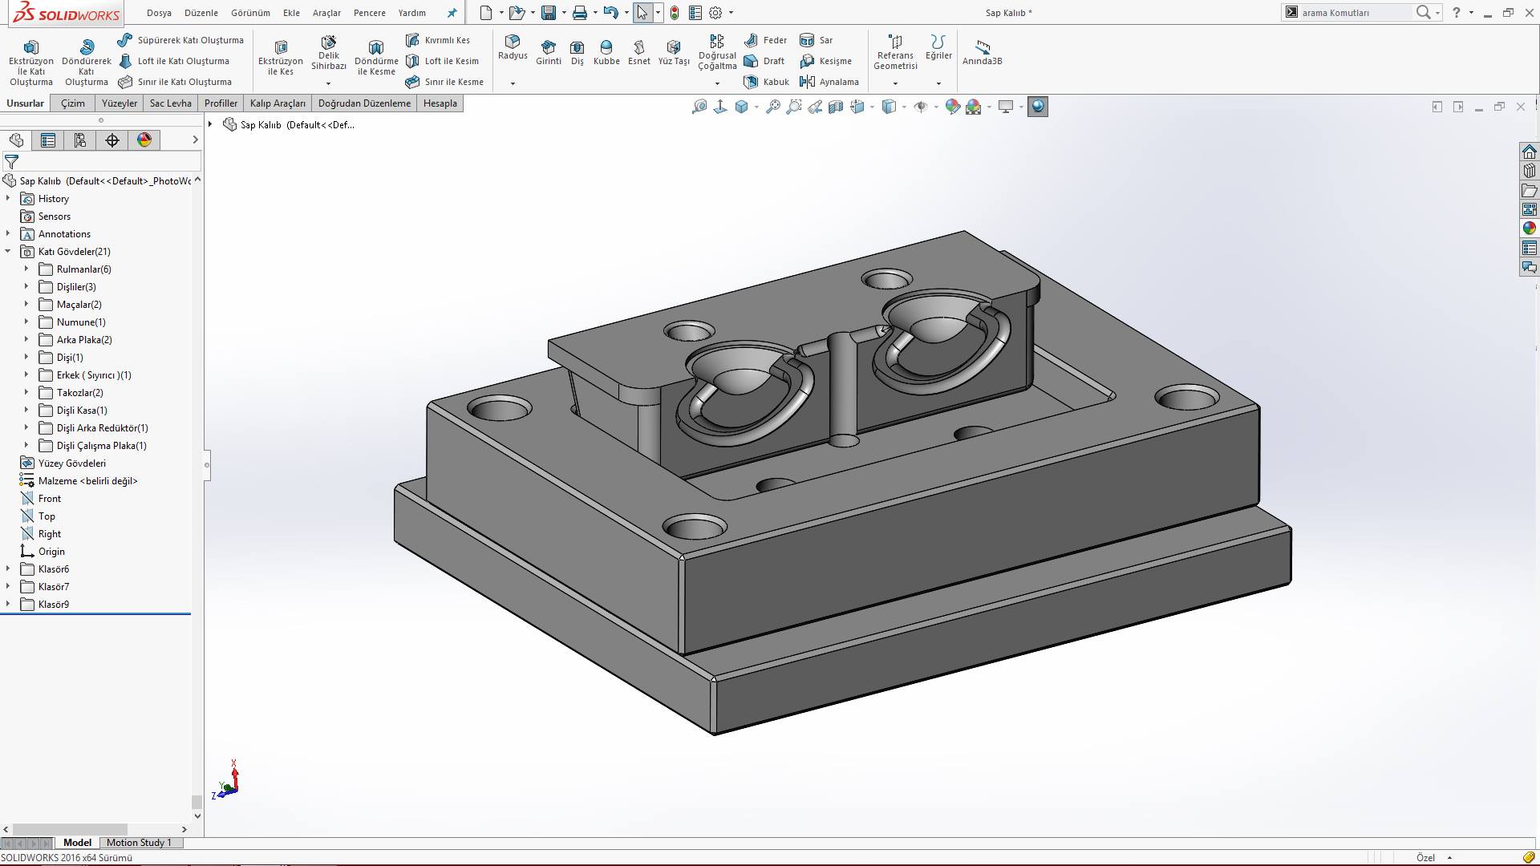Viewport: 1540px width, 866px height.
Task: Click the Draft tool
Action: click(764, 61)
